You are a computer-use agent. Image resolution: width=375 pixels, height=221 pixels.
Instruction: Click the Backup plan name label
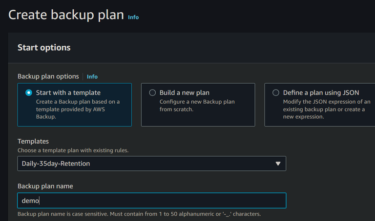click(x=45, y=186)
